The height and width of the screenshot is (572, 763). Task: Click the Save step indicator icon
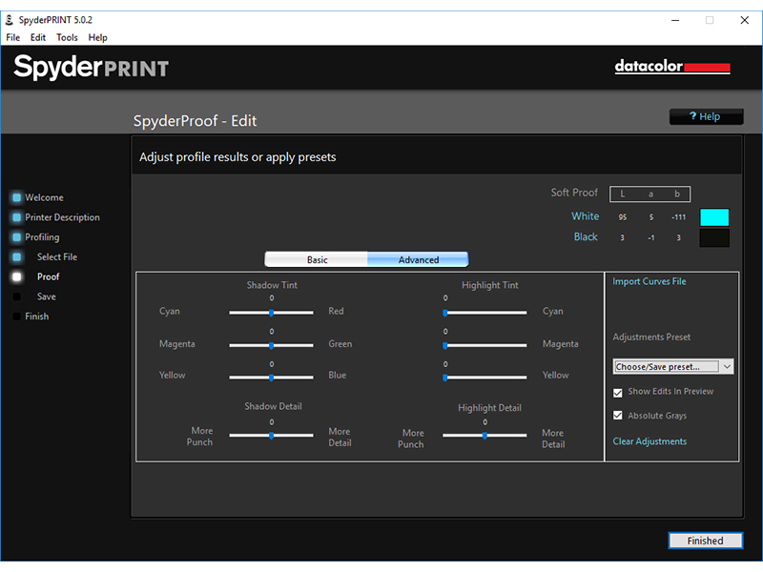coord(17,297)
